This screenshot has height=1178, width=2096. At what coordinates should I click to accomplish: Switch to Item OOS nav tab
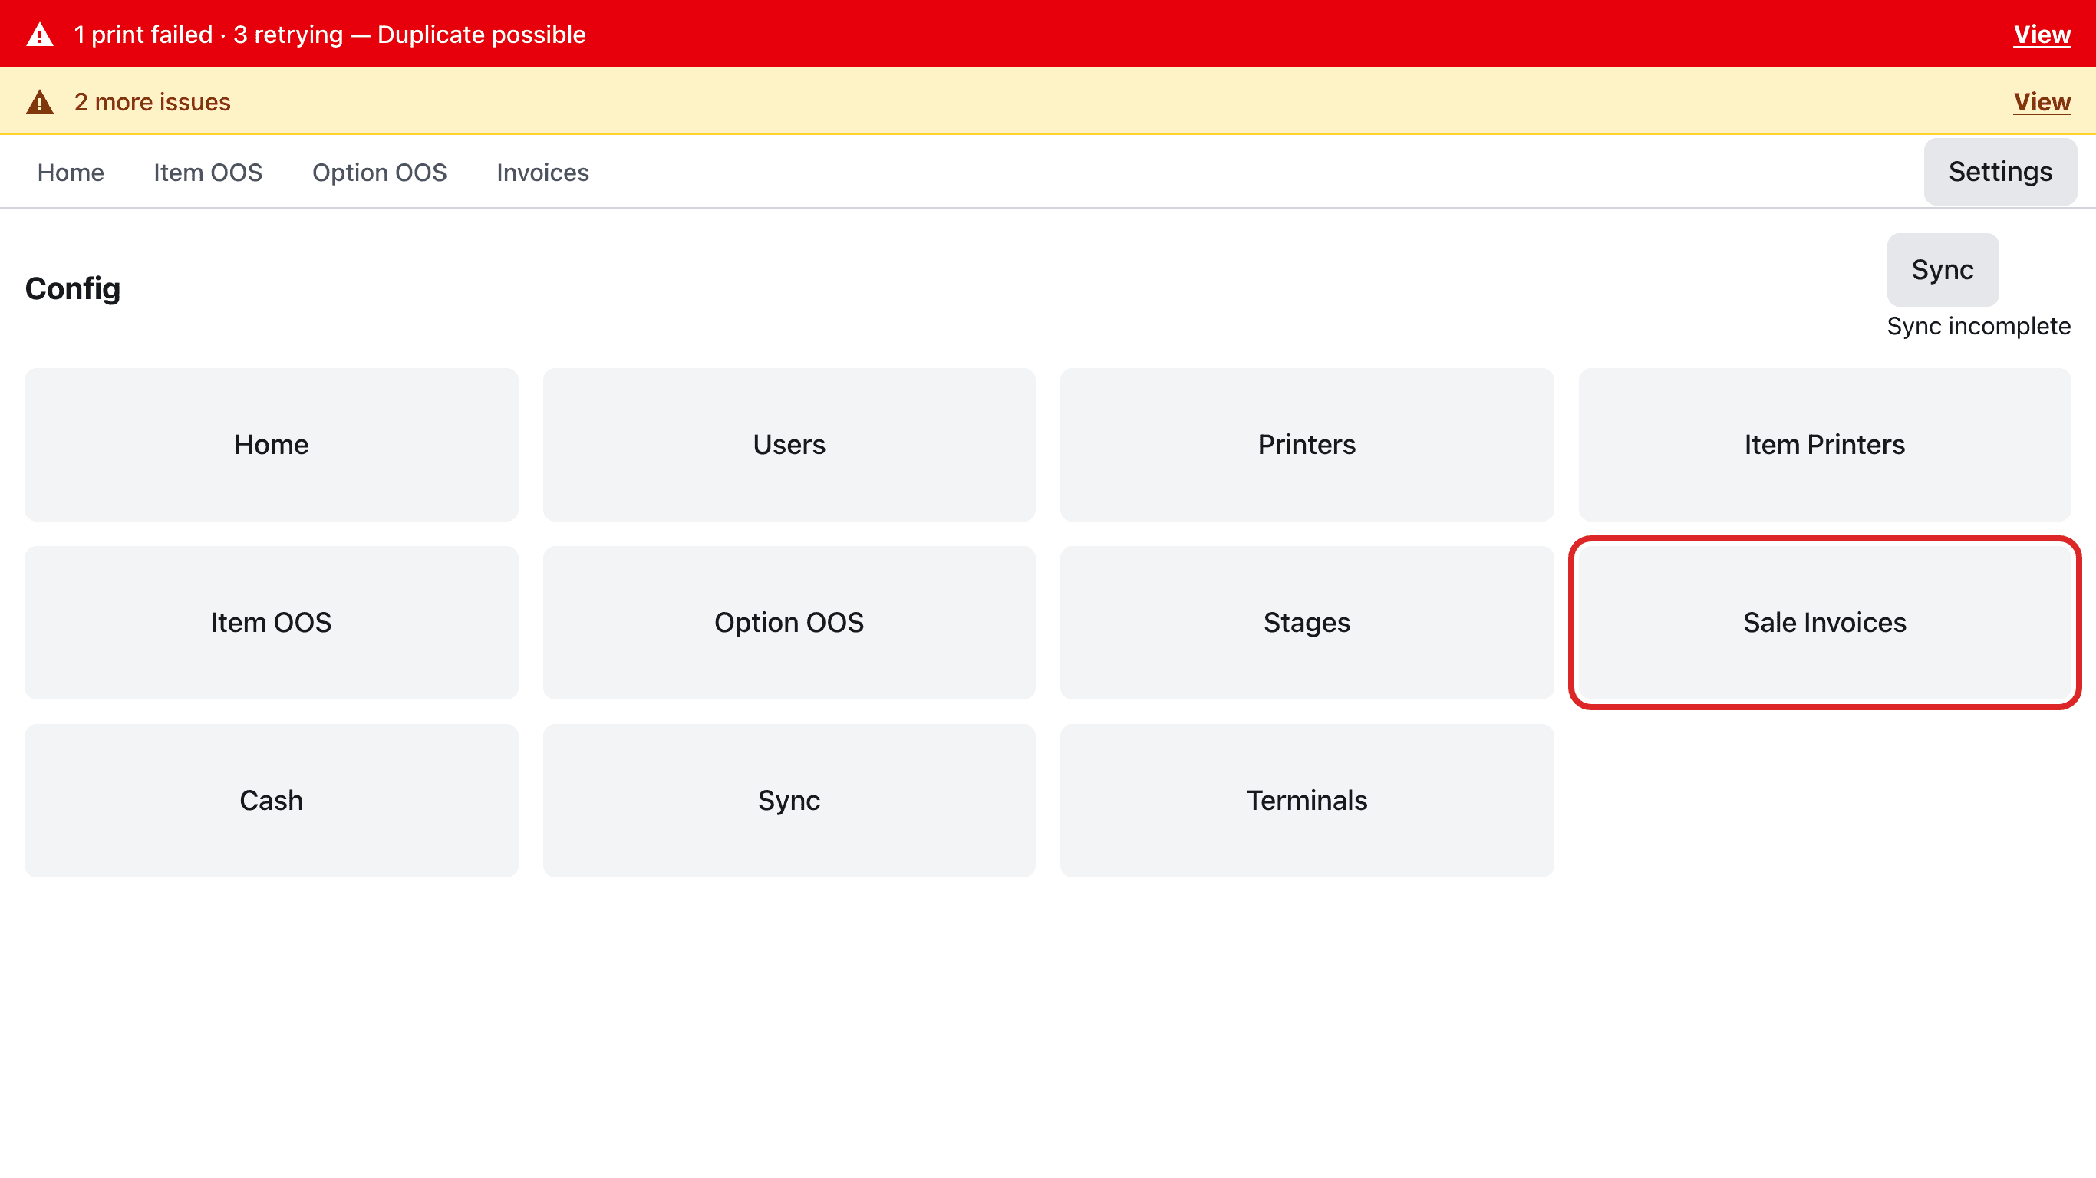(x=209, y=173)
